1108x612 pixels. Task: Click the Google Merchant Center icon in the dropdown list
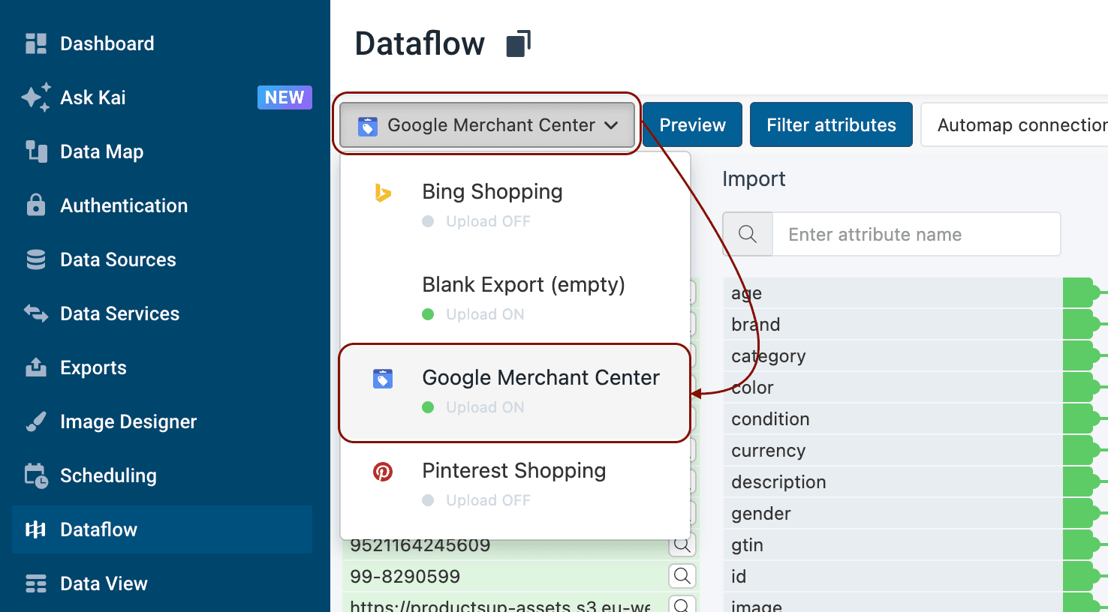click(383, 379)
